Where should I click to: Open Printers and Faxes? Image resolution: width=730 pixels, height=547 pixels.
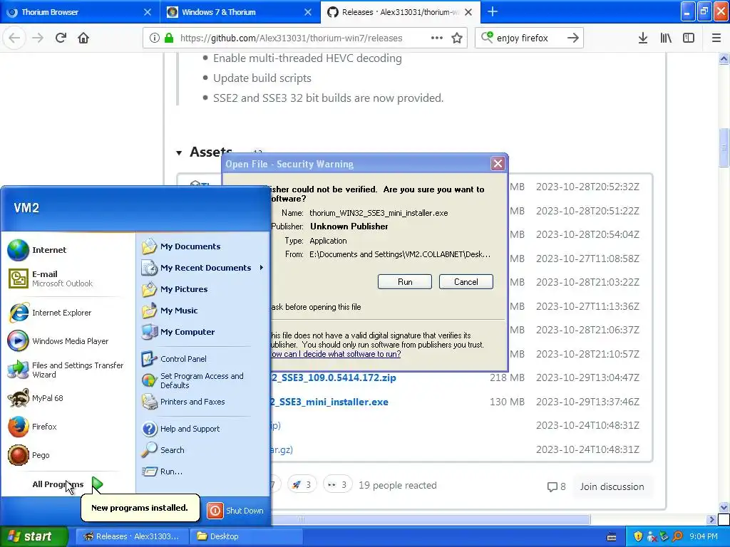pyautogui.click(x=203, y=402)
